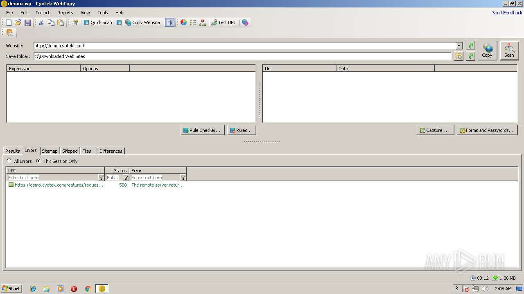
Task: Click the Status column header in errors list
Action: click(x=117, y=171)
